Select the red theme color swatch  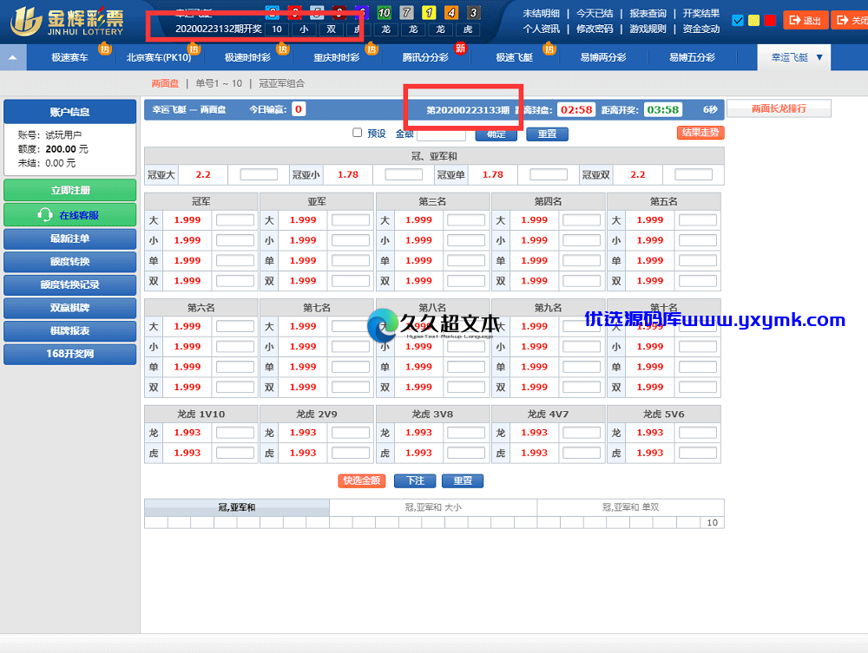(x=769, y=21)
